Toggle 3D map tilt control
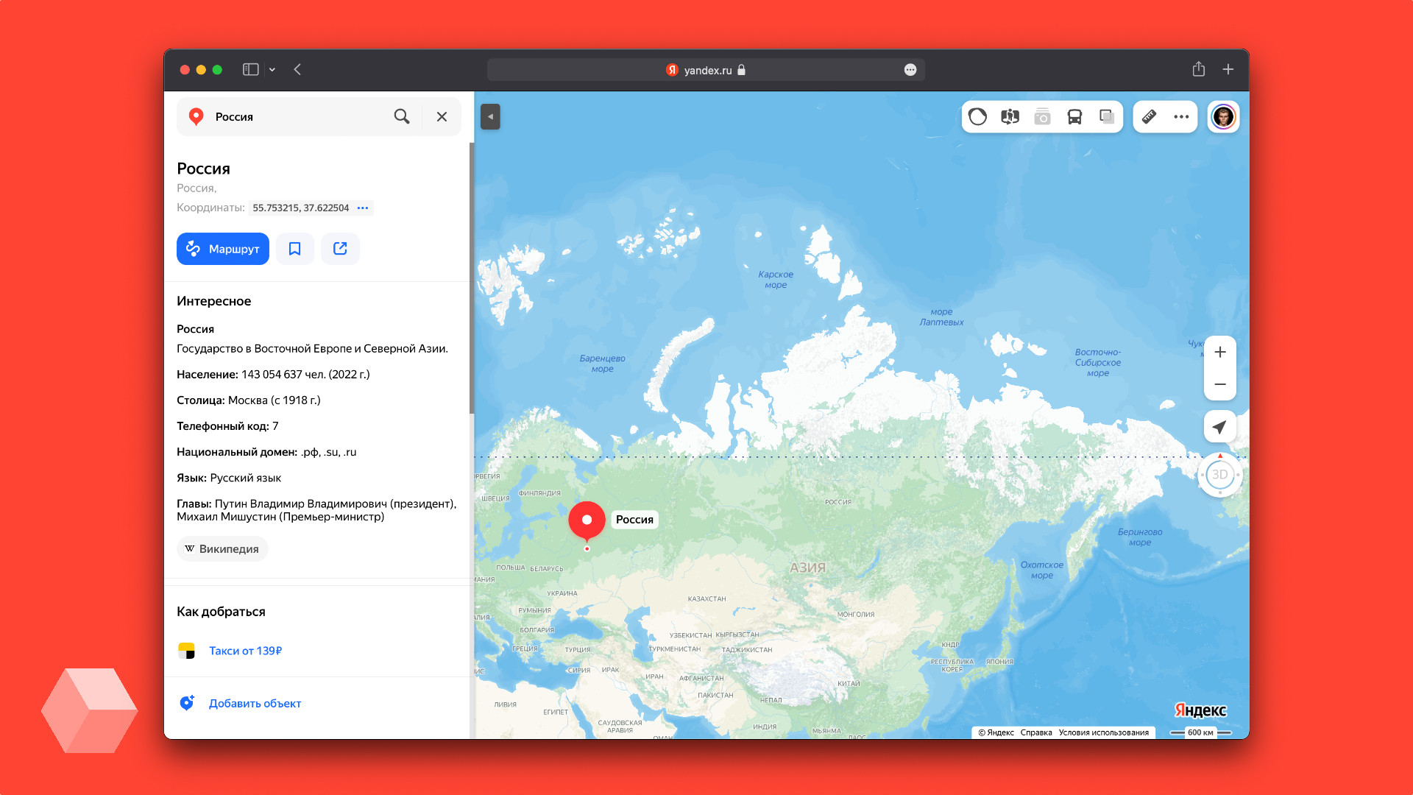 pyautogui.click(x=1219, y=475)
